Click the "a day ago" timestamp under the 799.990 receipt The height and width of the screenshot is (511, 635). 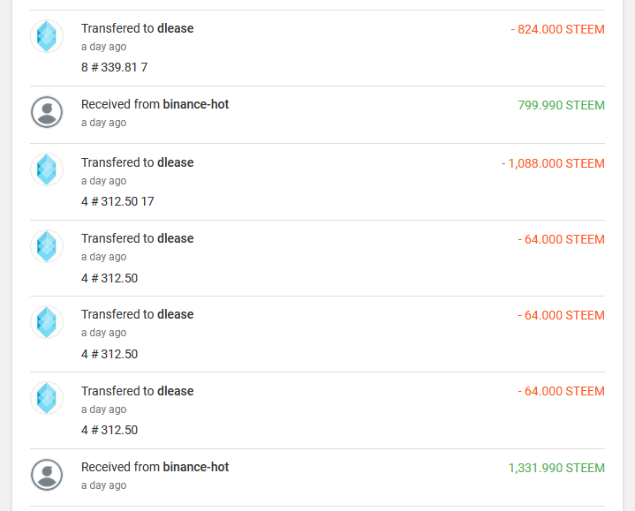[103, 123]
